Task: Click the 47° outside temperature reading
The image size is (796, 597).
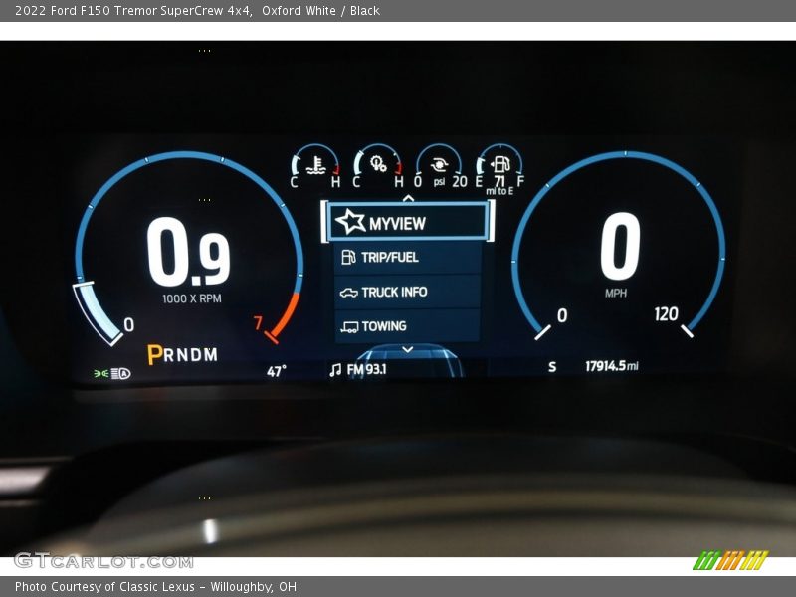Action: click(277, 371)
